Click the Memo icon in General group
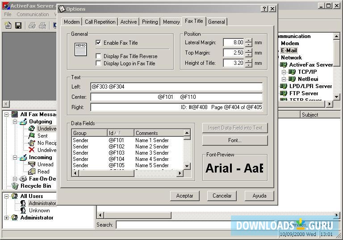This screenshot has height=240, width=343. 80,49
